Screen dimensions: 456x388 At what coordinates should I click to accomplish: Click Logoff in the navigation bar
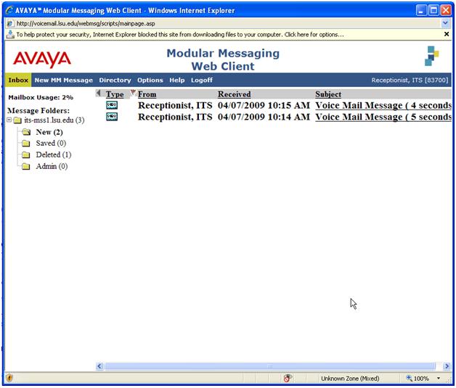202,81
